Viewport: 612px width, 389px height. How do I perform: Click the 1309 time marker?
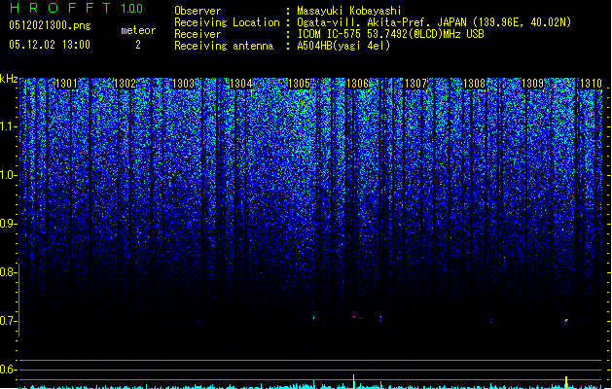tap(533, 84)
